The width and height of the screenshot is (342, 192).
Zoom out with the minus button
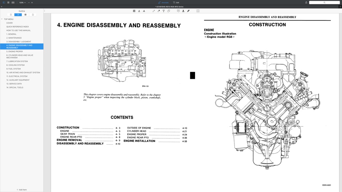pyautogui.click(x=29, y=3)
